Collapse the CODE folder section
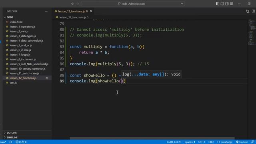 click(x=27, y=17)
